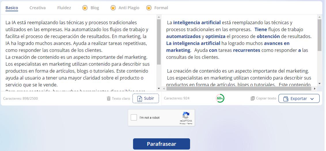
Task: Switch to the Creativa mode tab
Action: click(x=37, y=8)
